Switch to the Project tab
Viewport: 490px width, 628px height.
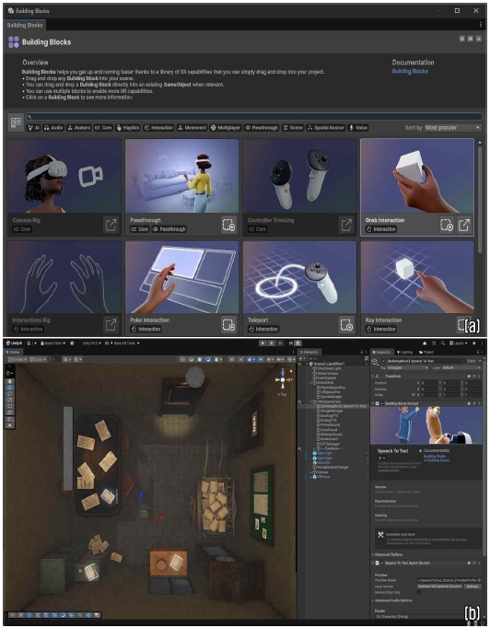point(426,352)
